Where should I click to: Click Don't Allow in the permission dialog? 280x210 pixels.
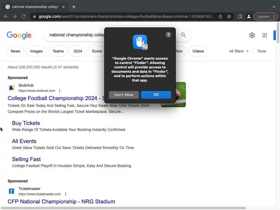point(124,95)
